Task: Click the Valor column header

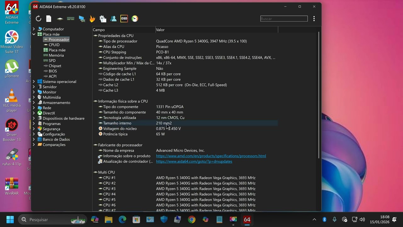Action: click(x=217, y=30)
